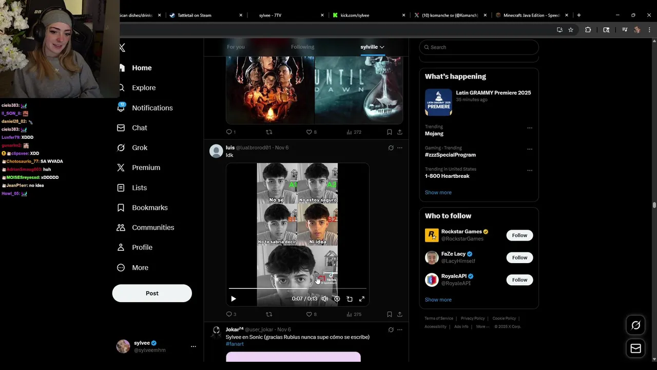Click the page vertical scrollbar
This screenshot has width=657, height=370.
(x=654, y=205)
